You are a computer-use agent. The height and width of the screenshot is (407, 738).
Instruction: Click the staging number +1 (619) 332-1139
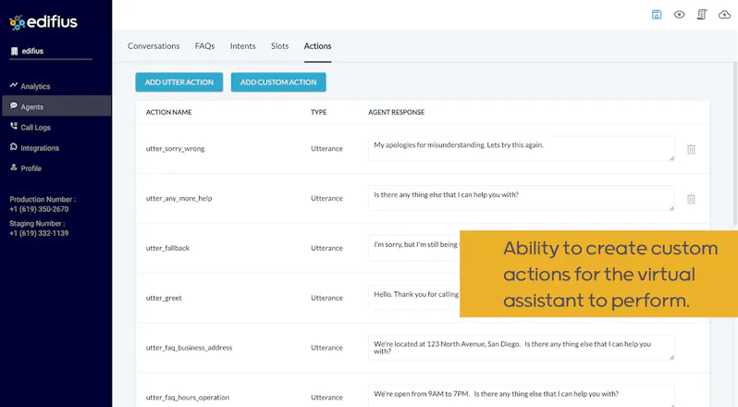point(39,233)
